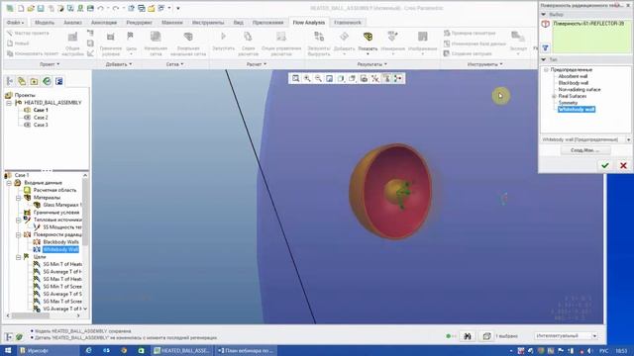Click Проверка геометрии button
This screenshot has width=634, height=356.
coord(470,33)
